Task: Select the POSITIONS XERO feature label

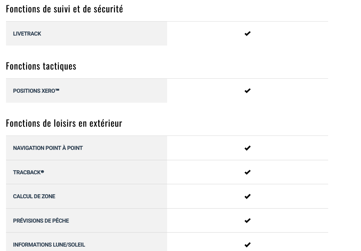Action: coord(36,91)
